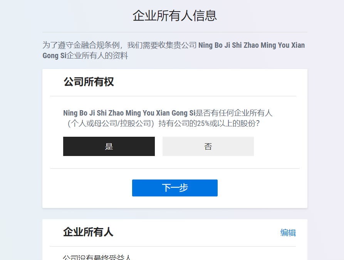Click the divider above the 下一步 button
The image size is (344, 260).
175,168
